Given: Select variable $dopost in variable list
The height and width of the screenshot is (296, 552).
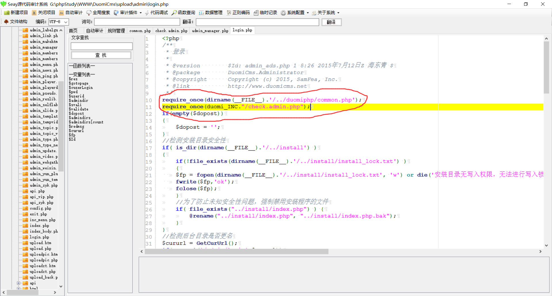Looking at the screenshot, I should click(76, 114).
